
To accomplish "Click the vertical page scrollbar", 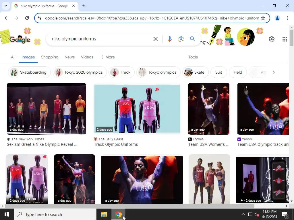I will (291, 38).
